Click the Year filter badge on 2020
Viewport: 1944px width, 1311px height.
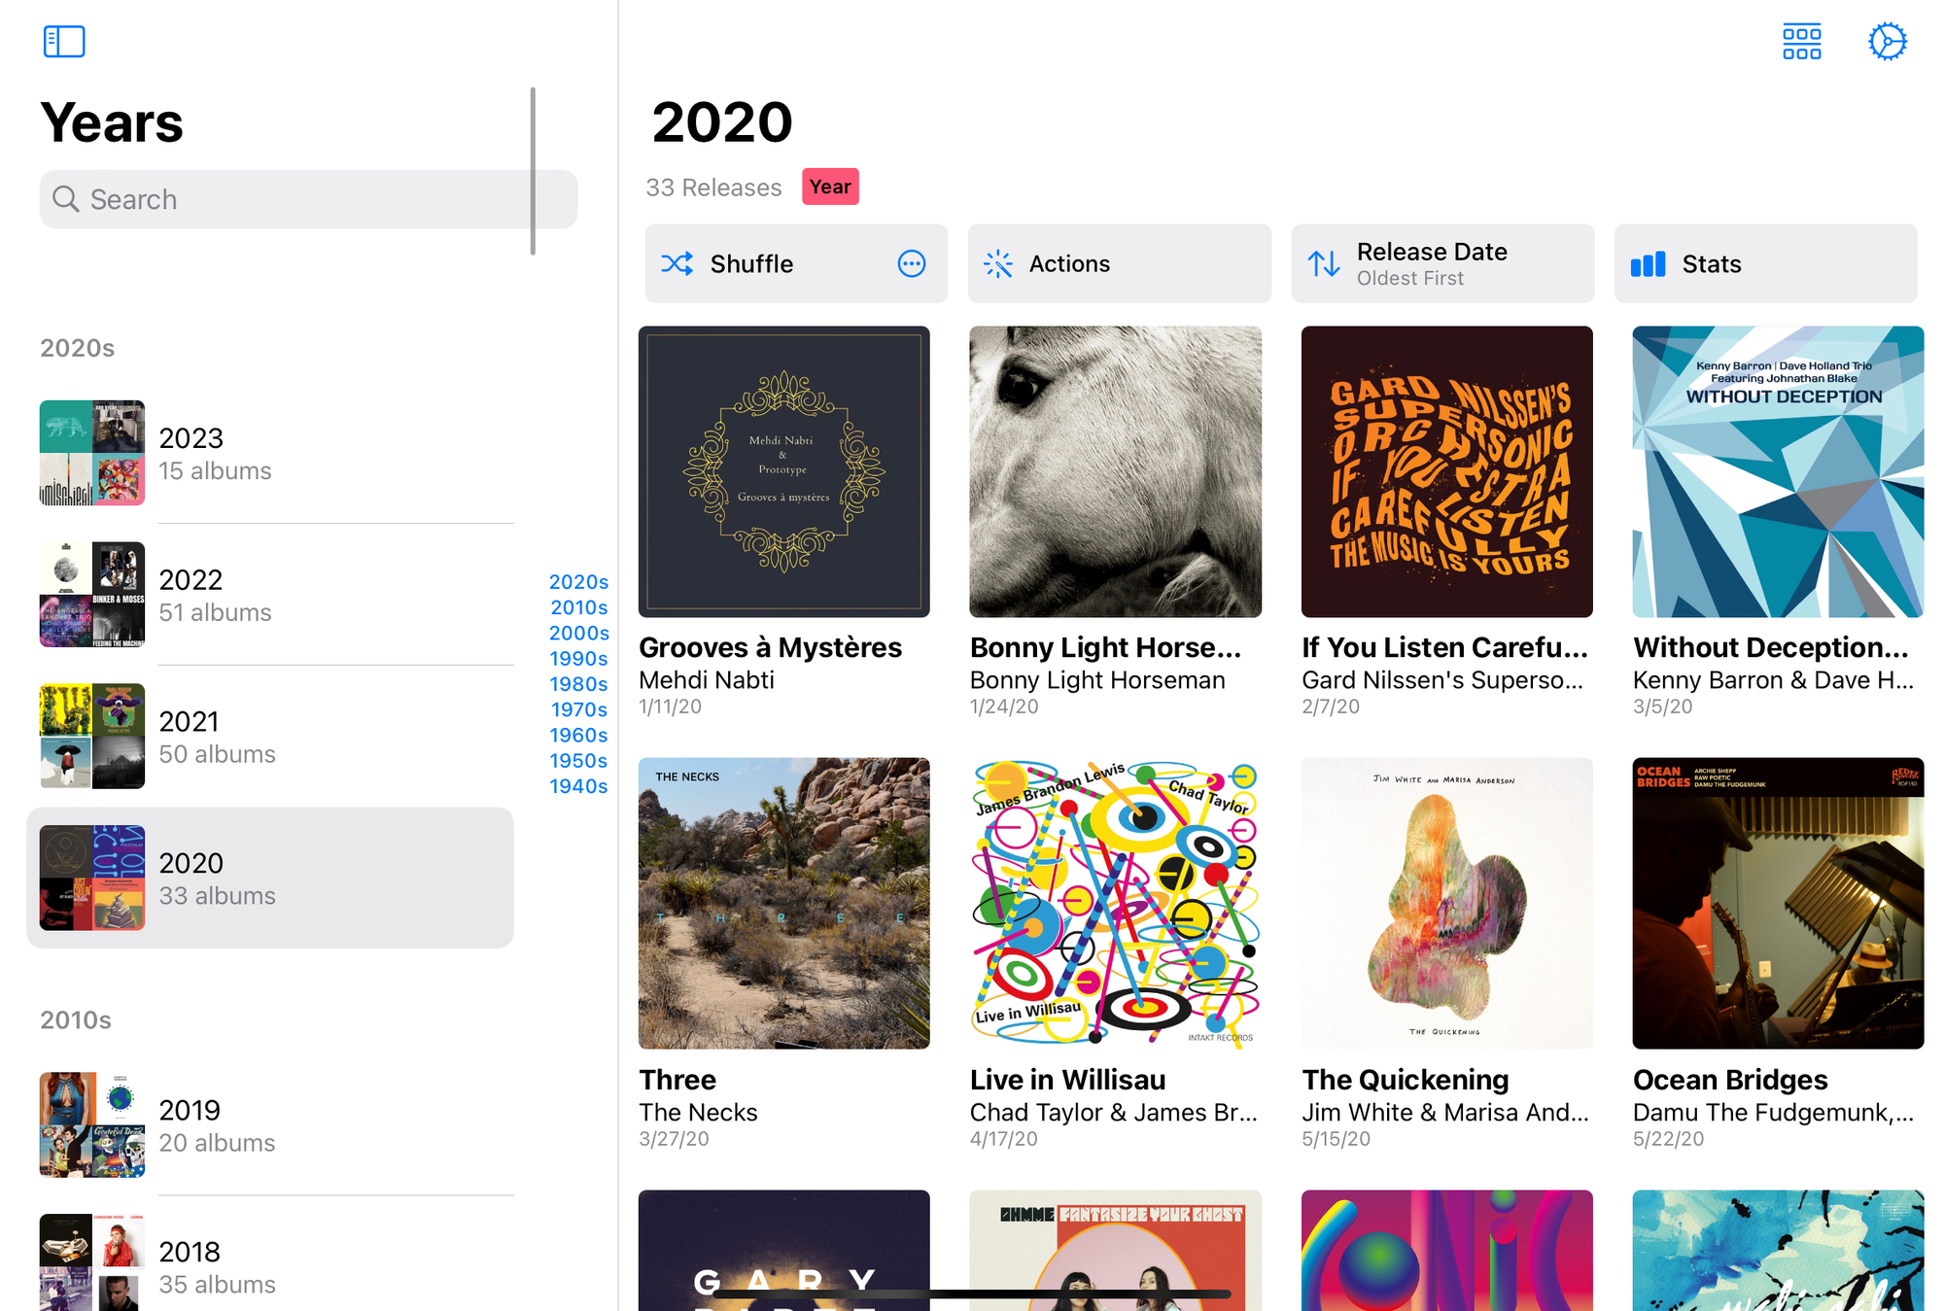(x=829, y=188)
